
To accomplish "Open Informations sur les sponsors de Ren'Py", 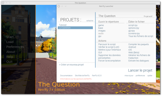I will pyautogui.click(x=76, y=79).
